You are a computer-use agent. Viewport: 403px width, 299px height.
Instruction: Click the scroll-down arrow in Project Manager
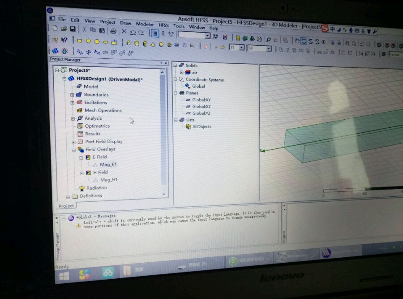[164, 194]
